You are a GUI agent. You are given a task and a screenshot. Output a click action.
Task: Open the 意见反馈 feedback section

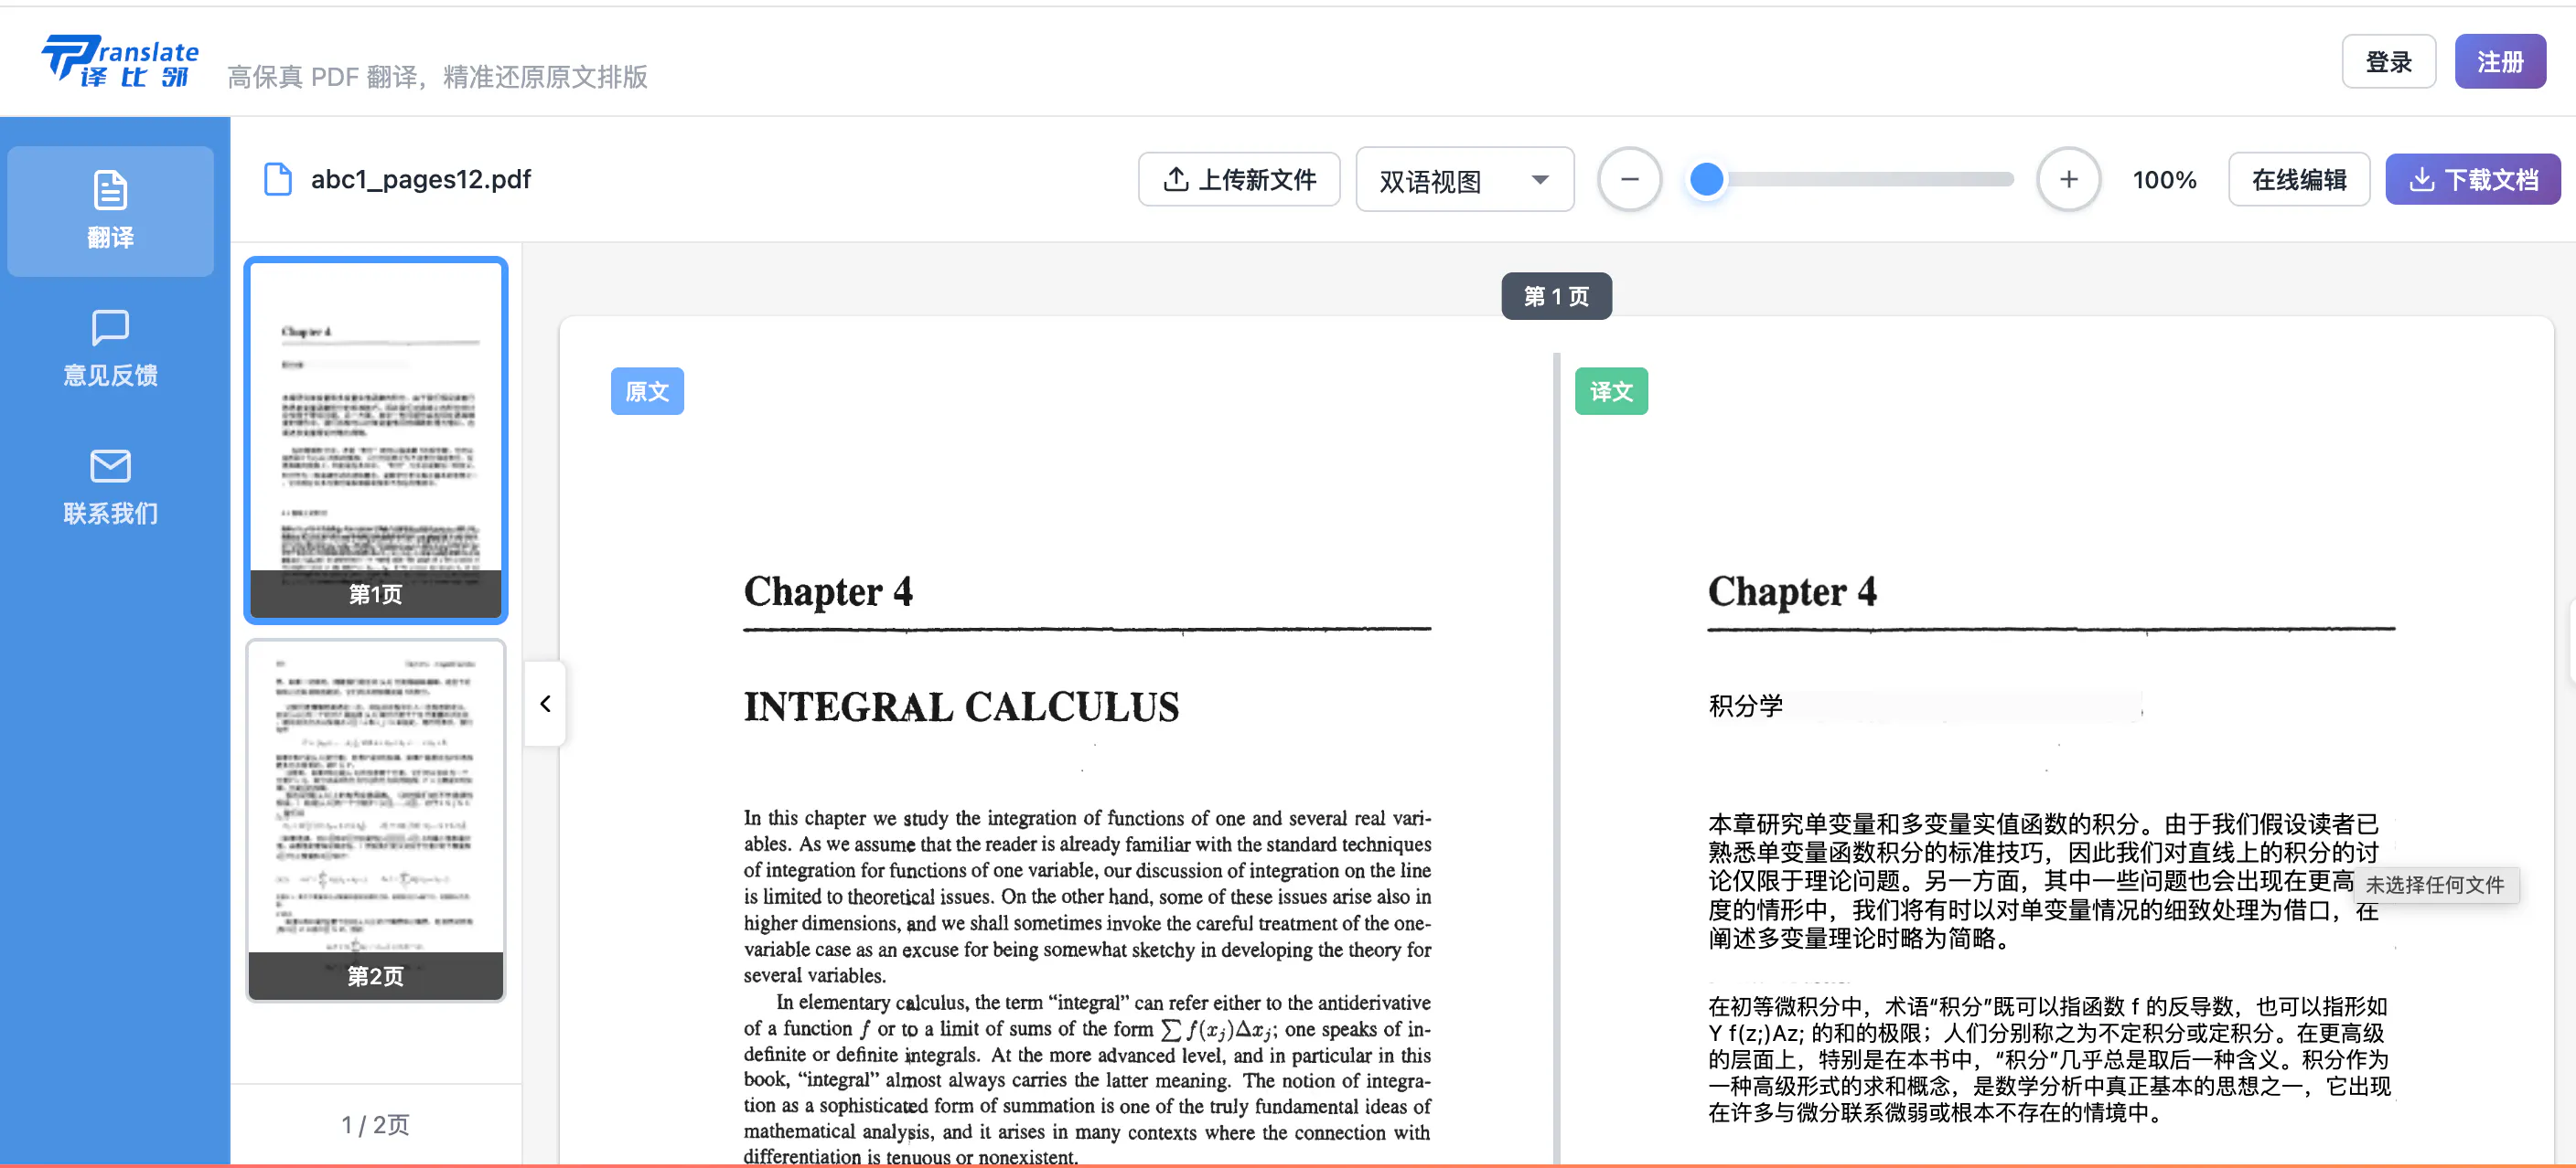[110, 349]
